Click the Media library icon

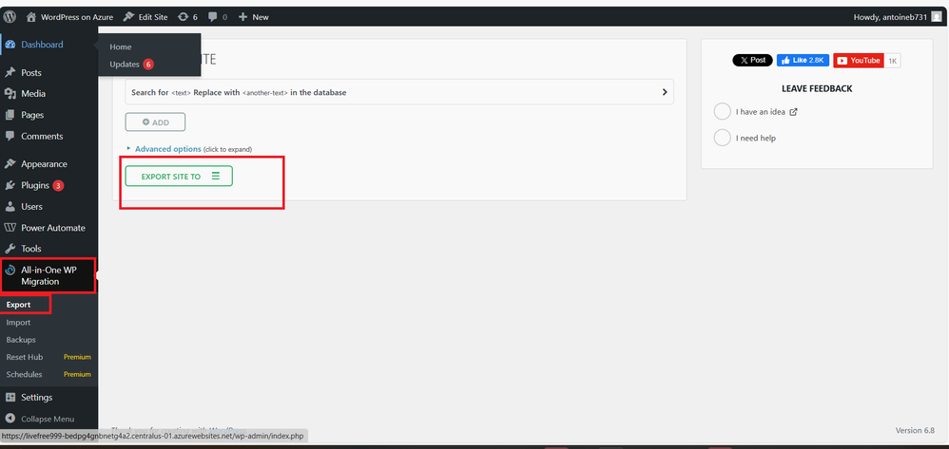click(x=10, y=94)
